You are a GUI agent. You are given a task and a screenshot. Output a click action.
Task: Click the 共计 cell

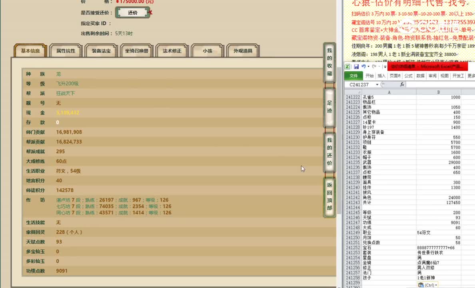point(389,202)
